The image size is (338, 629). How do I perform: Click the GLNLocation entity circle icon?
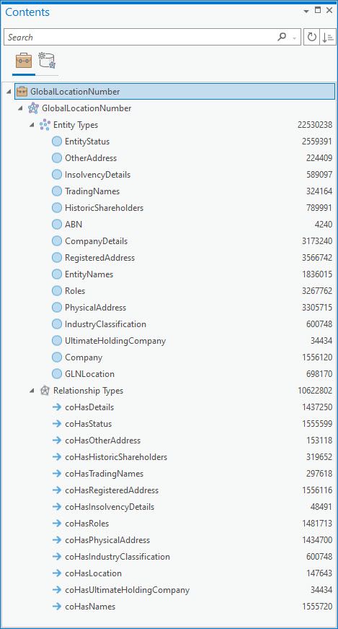(57, 374)
